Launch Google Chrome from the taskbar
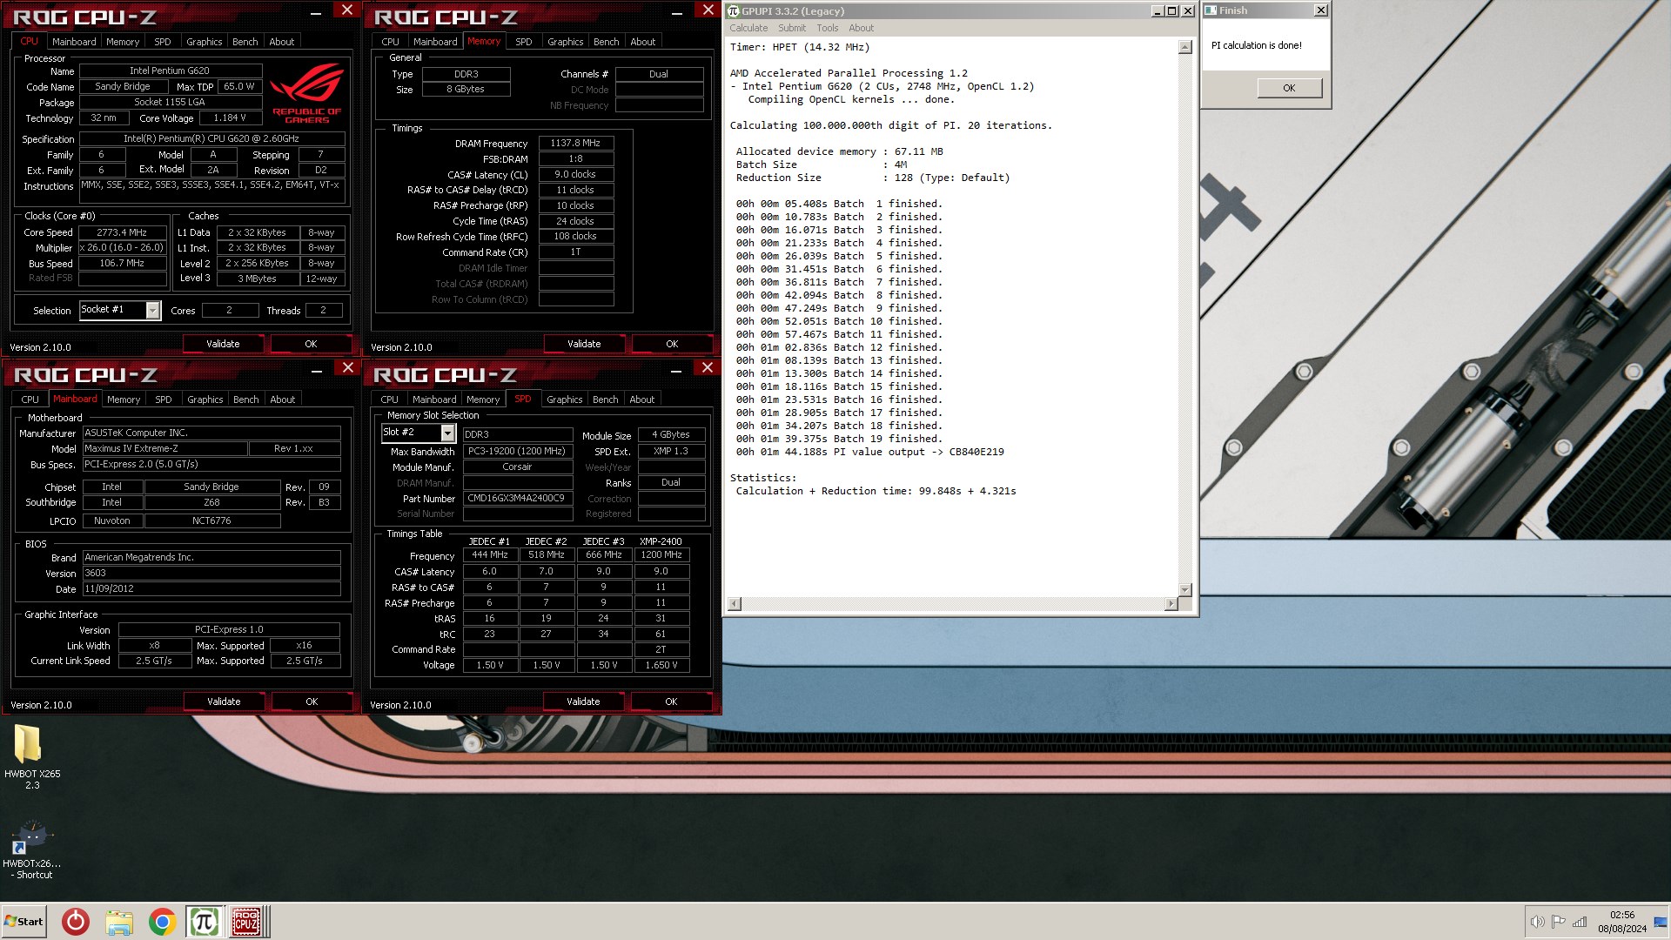The width and height of the screenshot is (1671, 940). (162, 922)
